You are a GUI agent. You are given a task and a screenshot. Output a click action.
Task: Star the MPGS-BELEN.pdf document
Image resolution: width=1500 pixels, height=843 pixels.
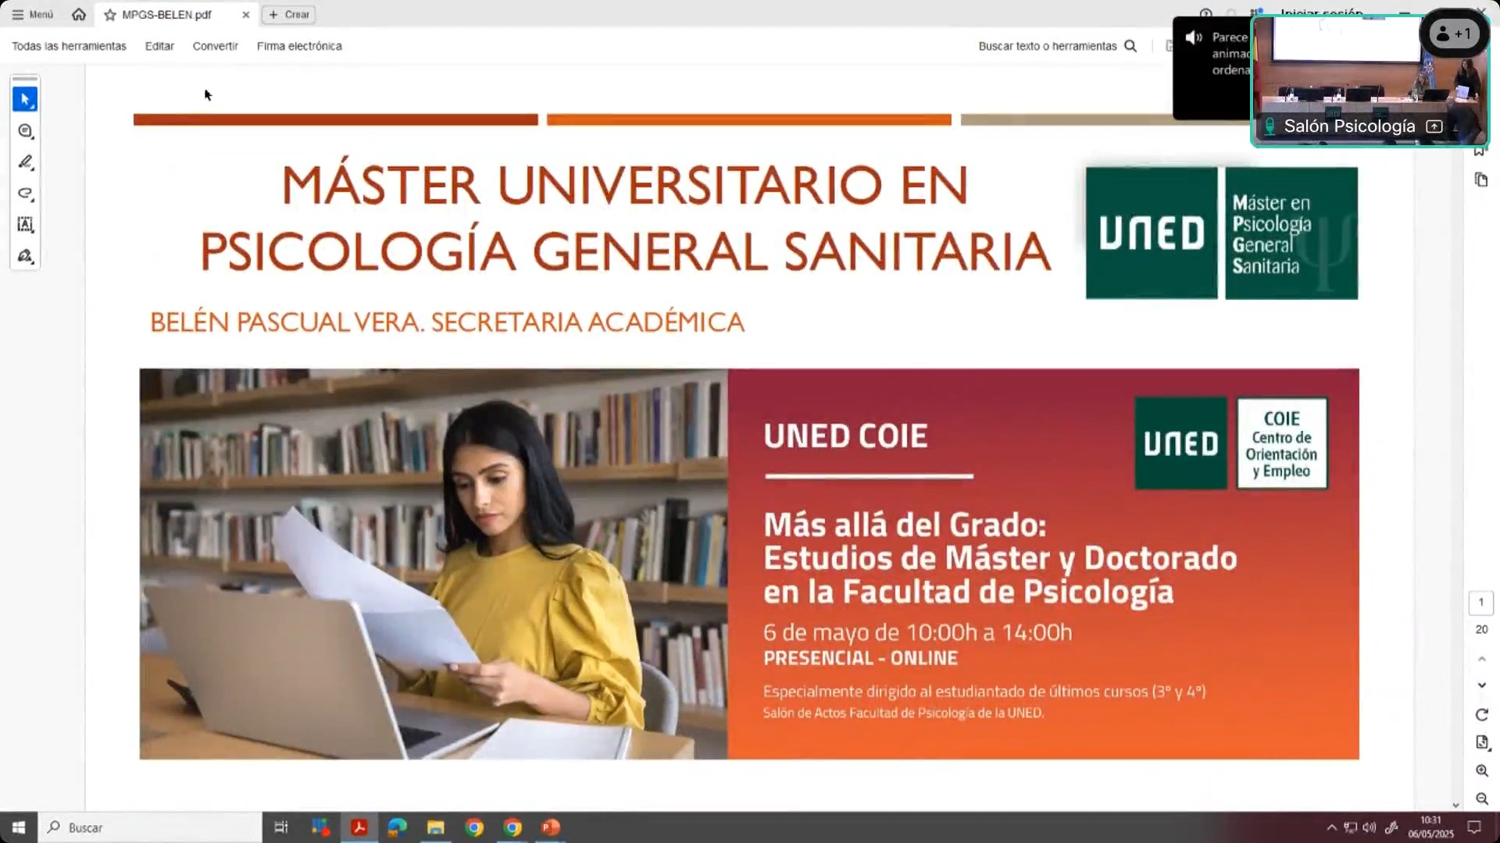click(110, 15)
